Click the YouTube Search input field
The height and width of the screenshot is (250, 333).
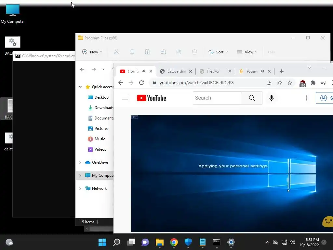tap(217, 98)
